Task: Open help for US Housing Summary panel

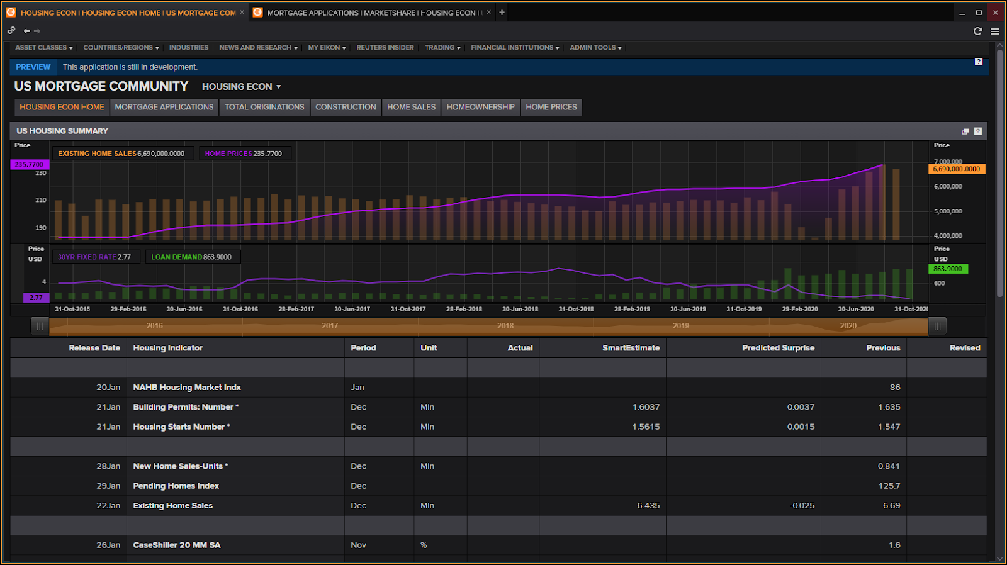Action: (978, 131)
